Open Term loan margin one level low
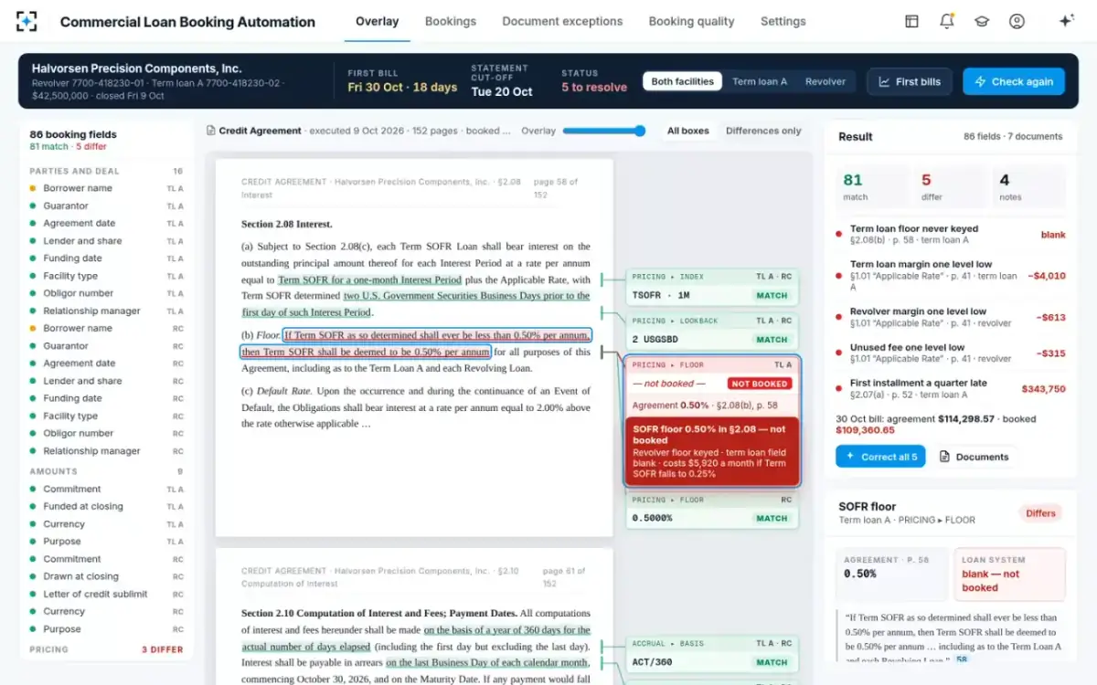 (x=951, y=275)
